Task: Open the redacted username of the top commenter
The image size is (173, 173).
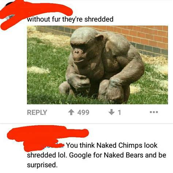Action: point(36,10)
